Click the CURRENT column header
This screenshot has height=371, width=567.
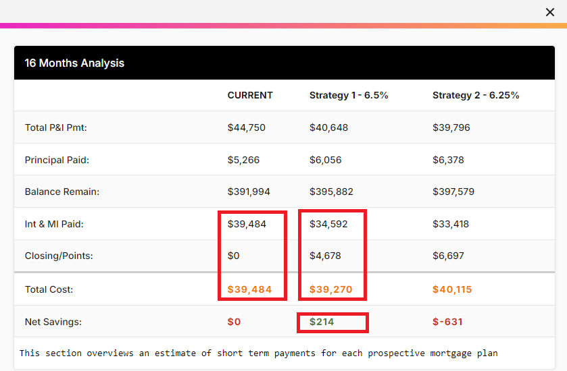click(x=250, y=95)
